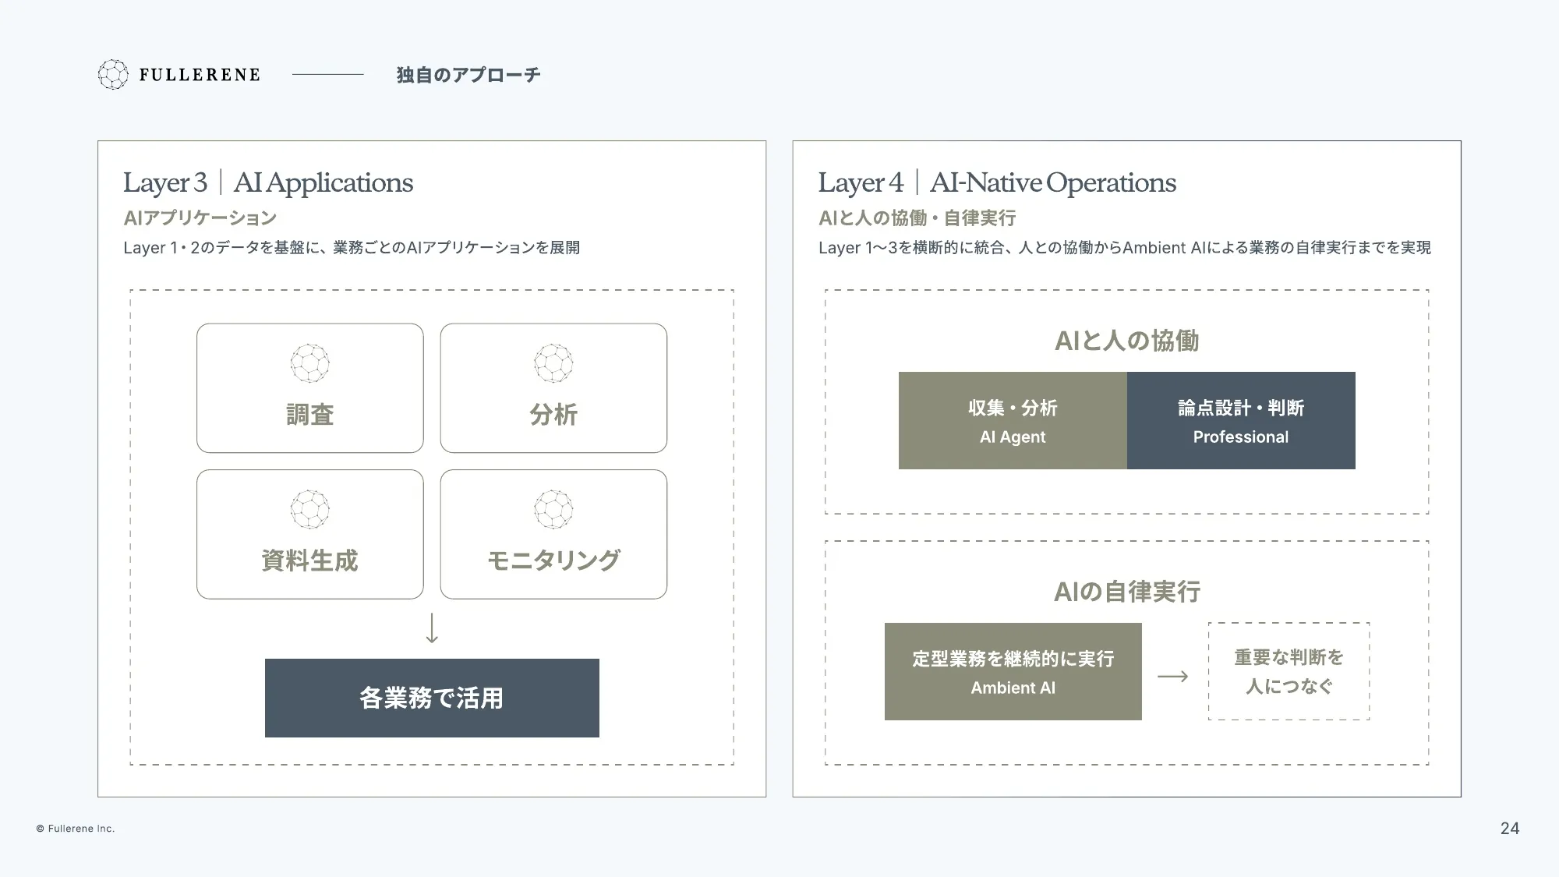
Task: Click the FULLERENE wordmark text
Action: click(x=200, y=75)
